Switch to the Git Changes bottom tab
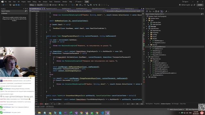 pos(175,104)
